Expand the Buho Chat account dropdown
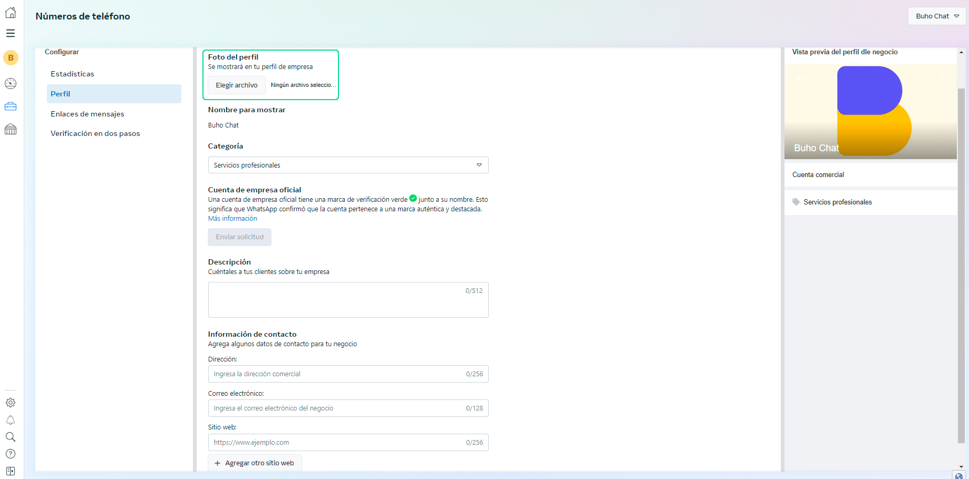The height and width of the screenshot is (479, 969). pos(937,16)
